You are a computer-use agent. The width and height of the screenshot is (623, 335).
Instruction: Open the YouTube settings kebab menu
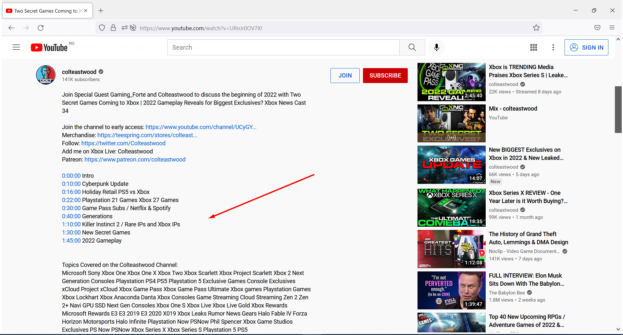(553, 47)
